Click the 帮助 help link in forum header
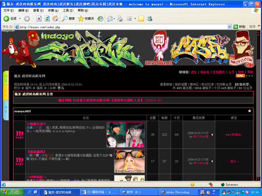Image resolution: width=262 pixels, height=196 pixels. (x=250, y=72)
